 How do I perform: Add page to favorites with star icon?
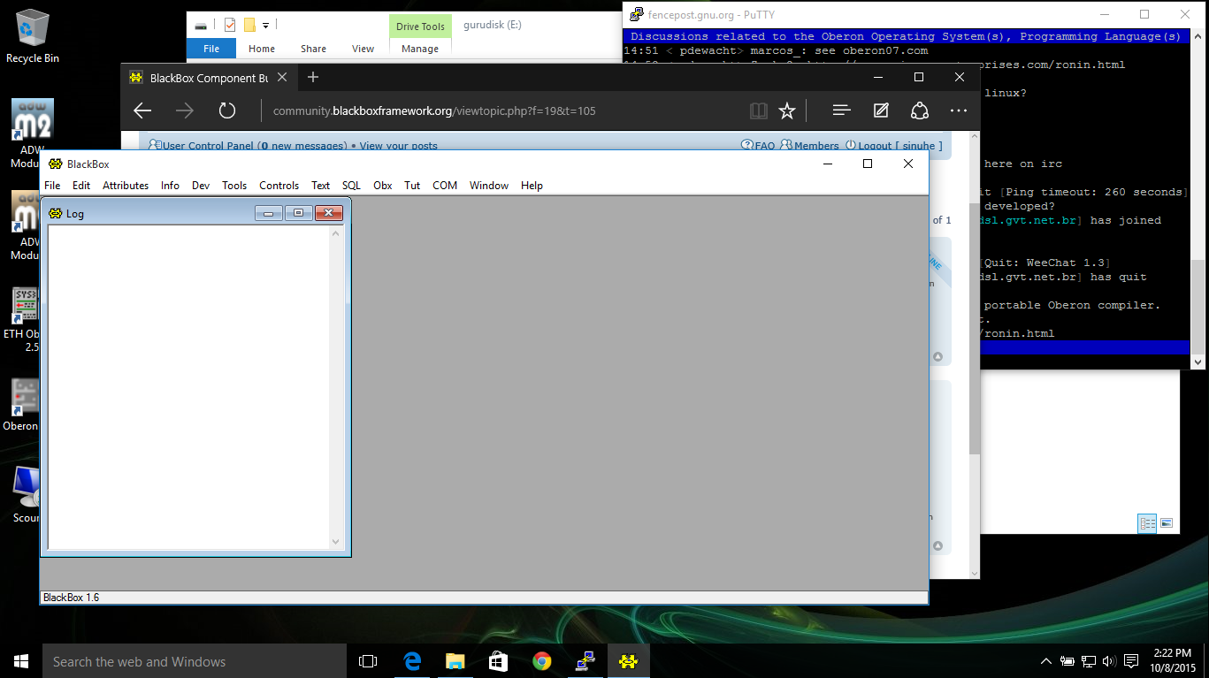point(786,110)
